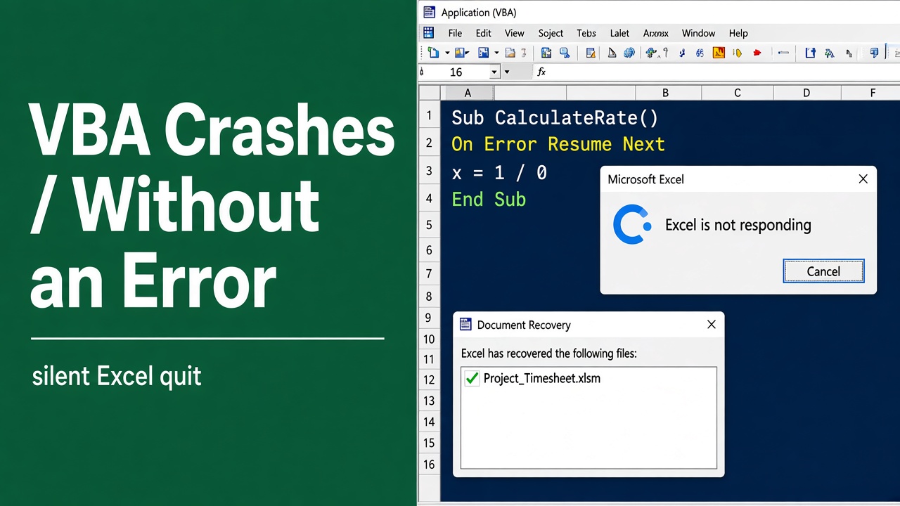Click the gray pointer arrow toolbar icon
900x506 pixels.
(849, 53)
